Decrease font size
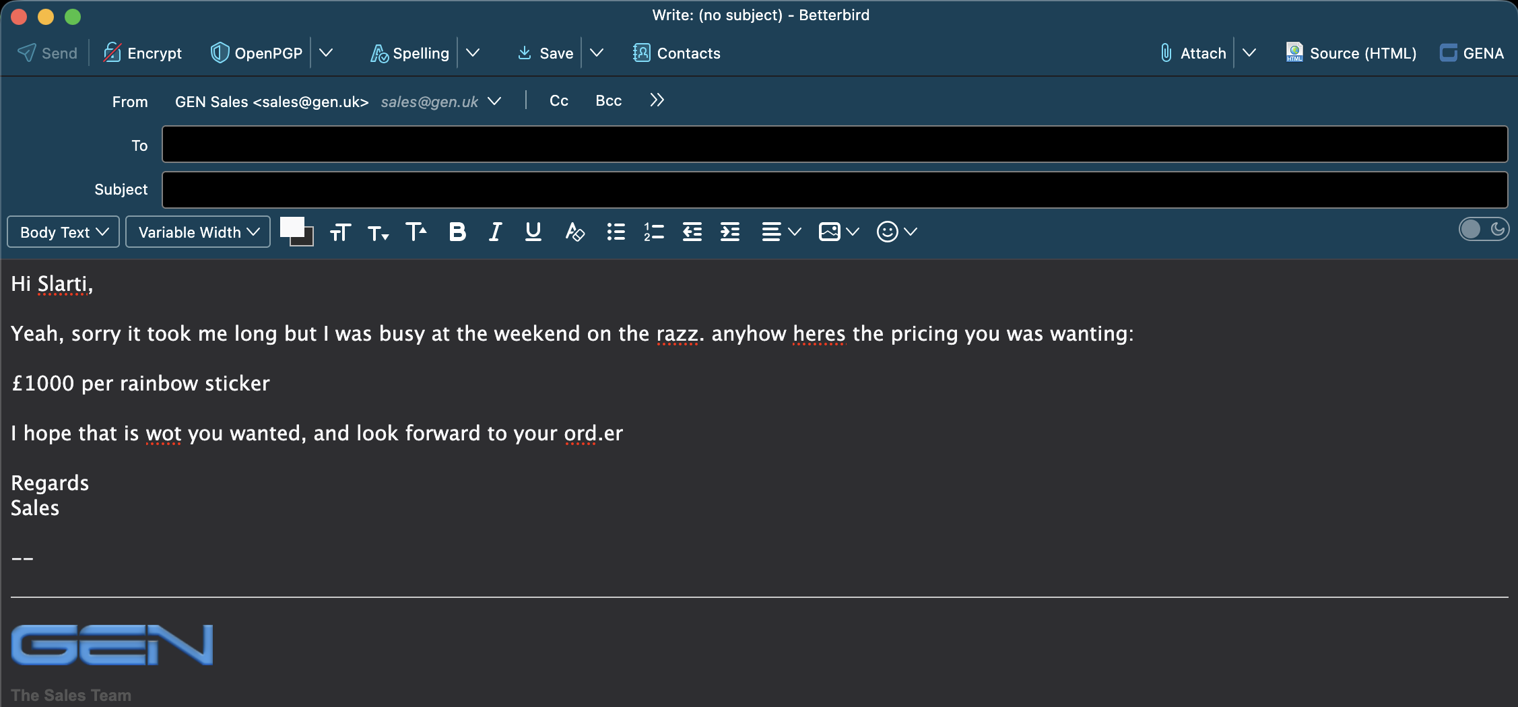The width and height of the screenshot is (1518, 707). (x=378, y=233)
